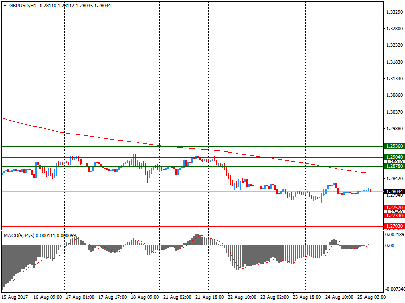The width and height of the screenshot is (405, 303).
Task: Click the 1.27570 red support level label
Action: coord(394,208)
